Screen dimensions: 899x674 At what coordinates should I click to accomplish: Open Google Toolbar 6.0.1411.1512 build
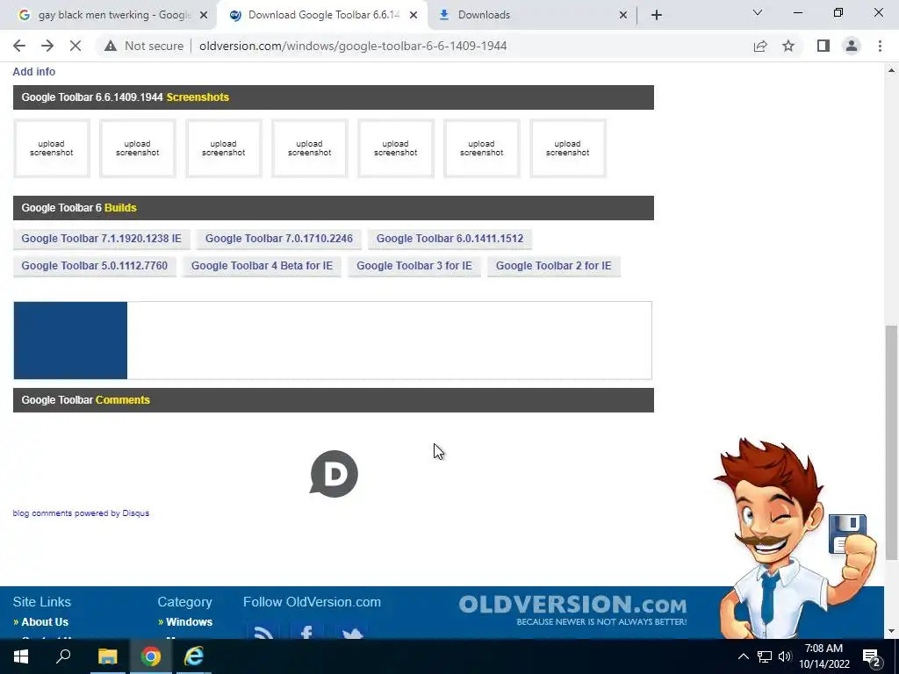[450, 239]
